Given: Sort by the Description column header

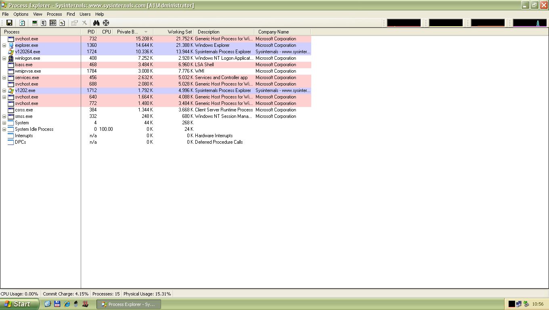Looking at the screenshot, I should [224, 32].
